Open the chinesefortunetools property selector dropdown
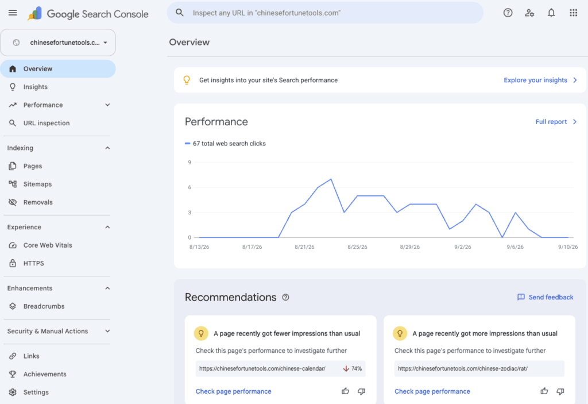Screen dimensions: 588x404 tap(58, 43)
